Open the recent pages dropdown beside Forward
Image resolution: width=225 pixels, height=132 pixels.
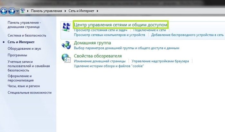coord(17,11)
